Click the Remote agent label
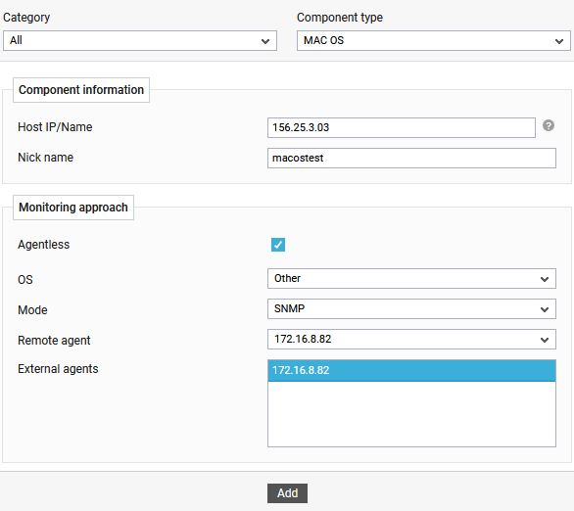The image size is (574, 511). (54, 341)
